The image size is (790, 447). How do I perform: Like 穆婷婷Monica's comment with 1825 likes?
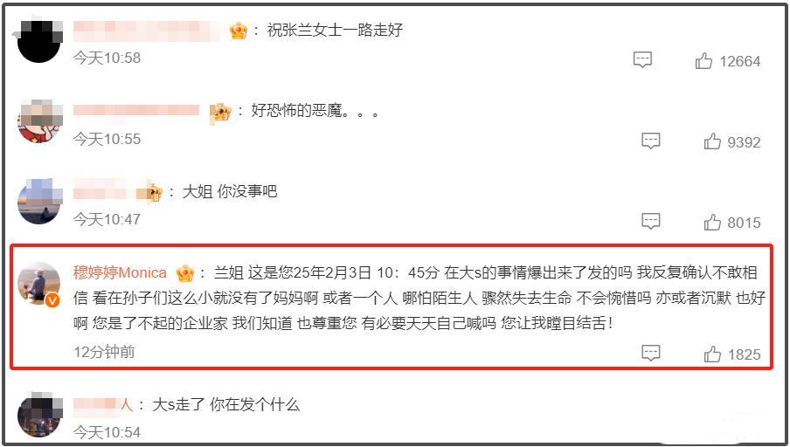tap(712, 354)
